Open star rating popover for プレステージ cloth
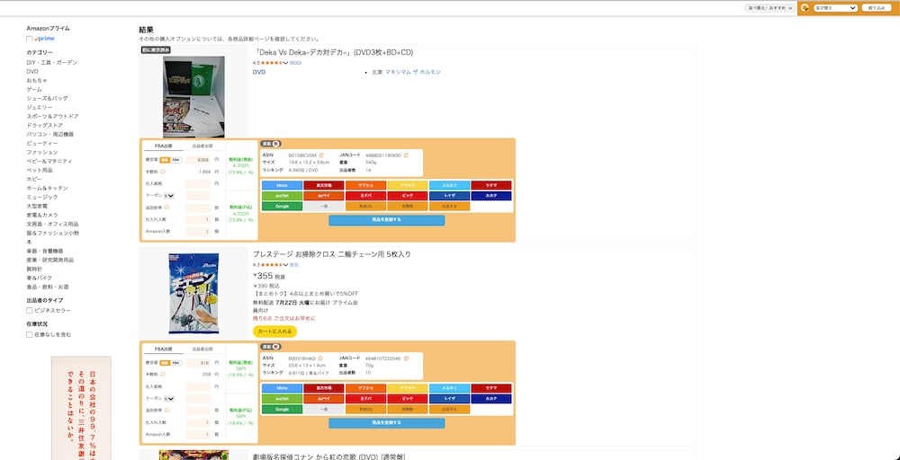900x460 pixels. click(274, 265)
